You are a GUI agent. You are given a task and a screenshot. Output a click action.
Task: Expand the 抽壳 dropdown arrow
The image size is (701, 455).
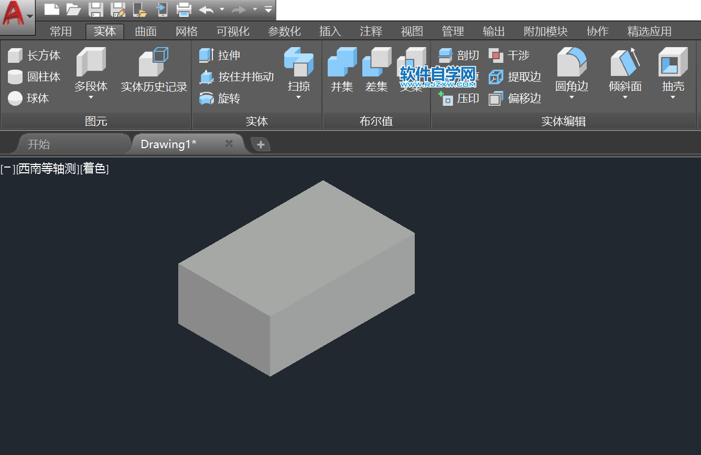point(673,97)
